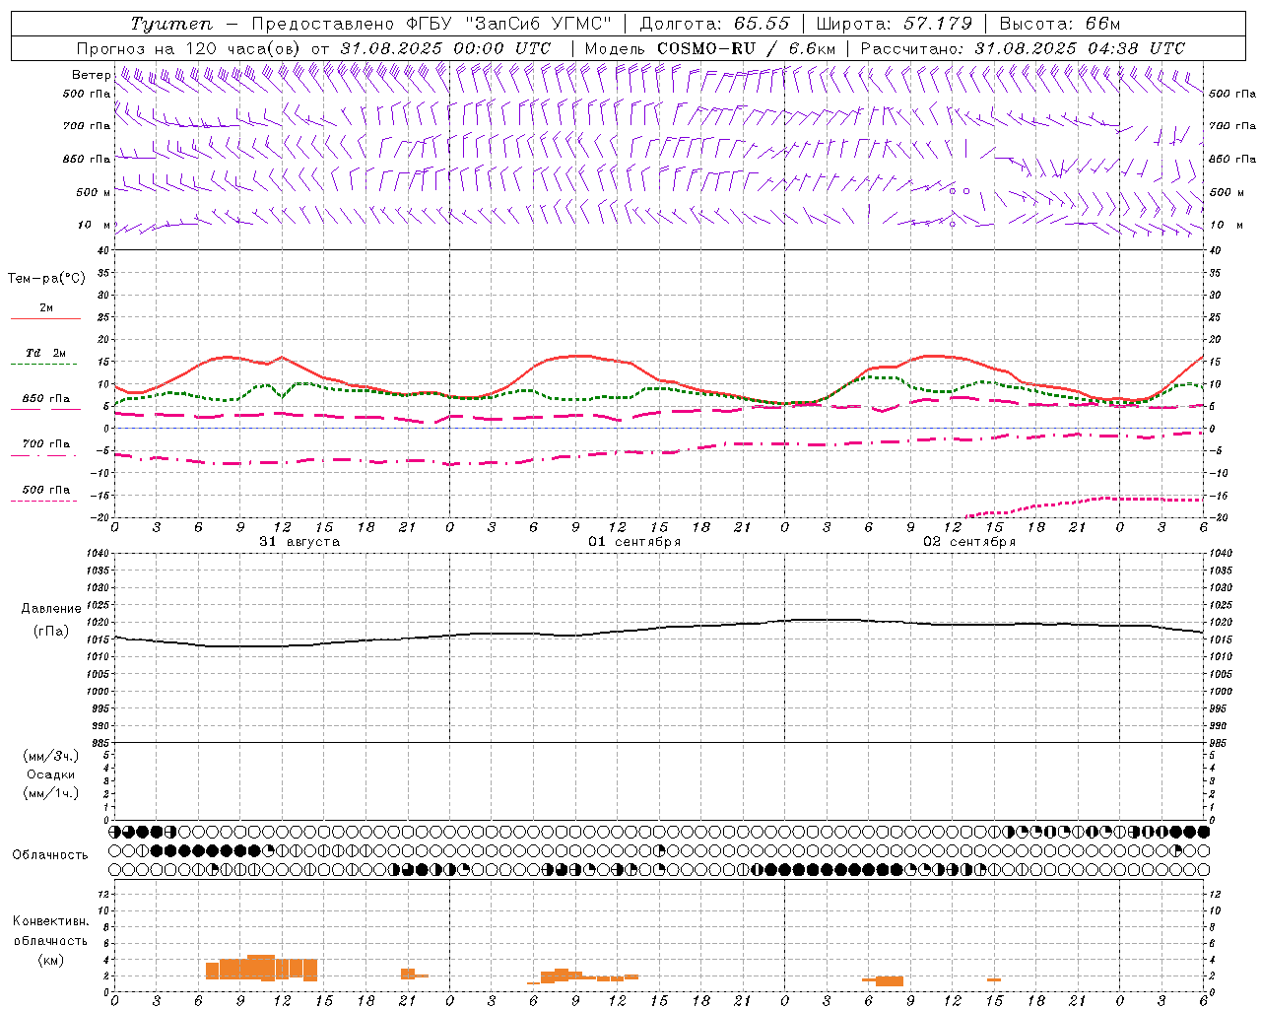Select the "(мм/1ч.)" precipitation unit label
The width and height of the screenshot is (1261, 1009).
51,793
